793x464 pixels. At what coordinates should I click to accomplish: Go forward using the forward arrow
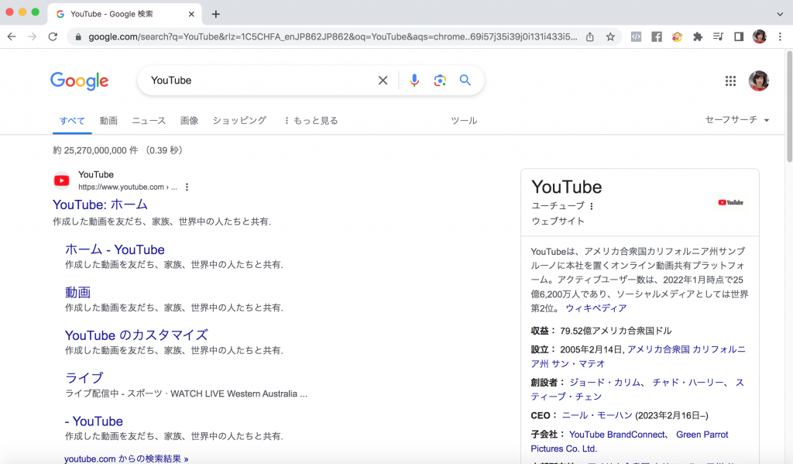[x=32, y=36]
